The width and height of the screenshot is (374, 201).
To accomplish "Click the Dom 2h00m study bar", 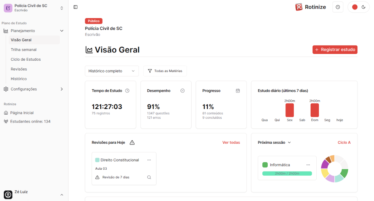I will (x=314, y=110).
